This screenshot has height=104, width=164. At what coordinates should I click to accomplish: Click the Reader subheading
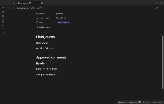[x=41, y=63]
